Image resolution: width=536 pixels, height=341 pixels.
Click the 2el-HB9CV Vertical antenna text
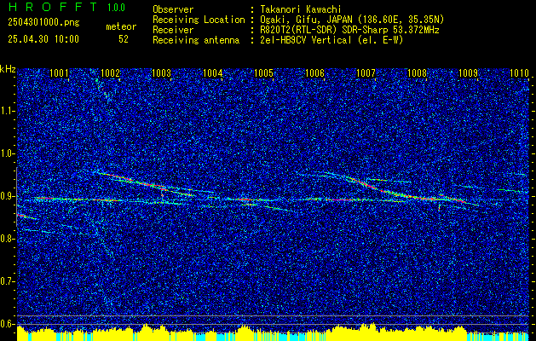click(x=331, y=40)
